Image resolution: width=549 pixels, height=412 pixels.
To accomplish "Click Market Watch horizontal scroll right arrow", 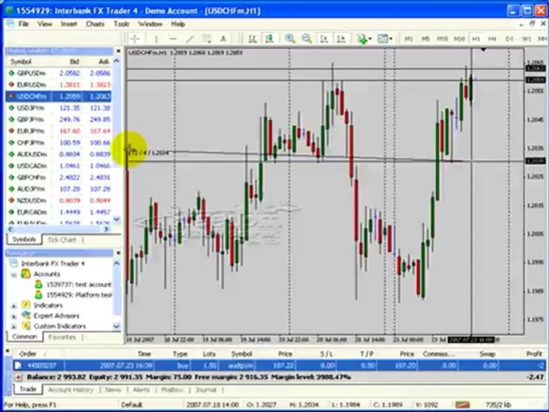I will (x=106, y=229).
